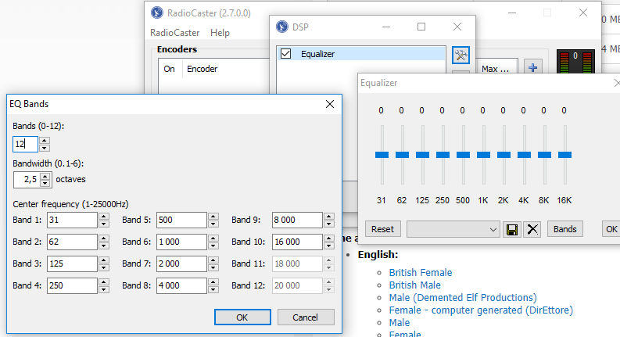Click the On column header in the Encoders list
Viewport: 620px width, 337px height.
click(170, 69)
